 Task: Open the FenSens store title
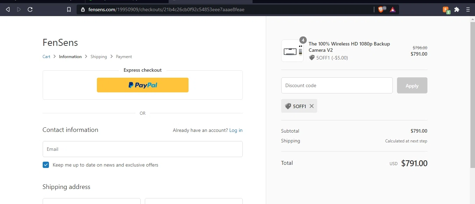(60, 43)
